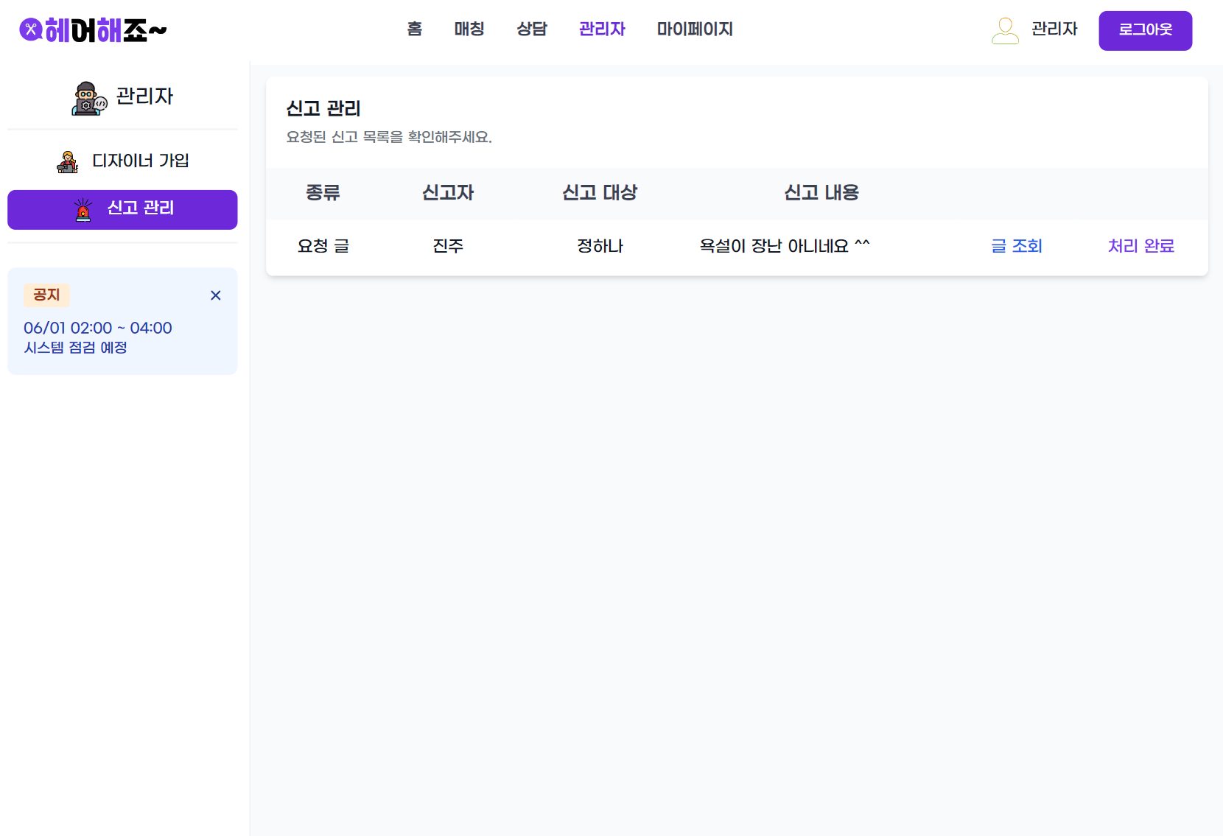Open the 홈 menu item

tap(413, 29)
